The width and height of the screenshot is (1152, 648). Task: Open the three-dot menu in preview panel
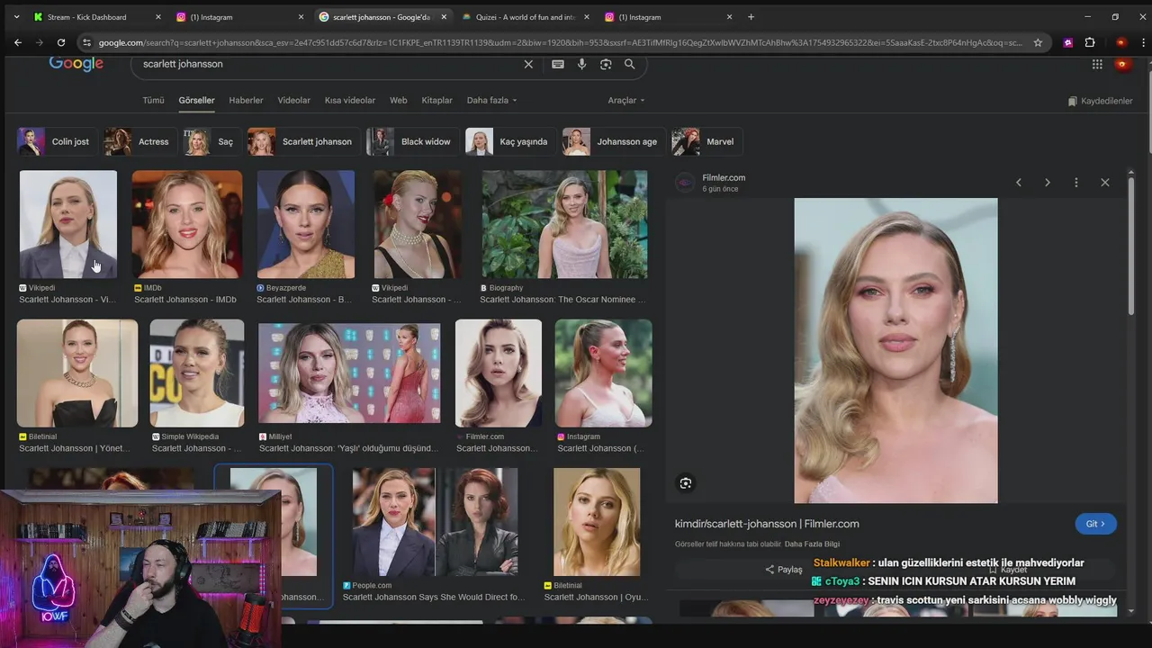(1076, 183)
